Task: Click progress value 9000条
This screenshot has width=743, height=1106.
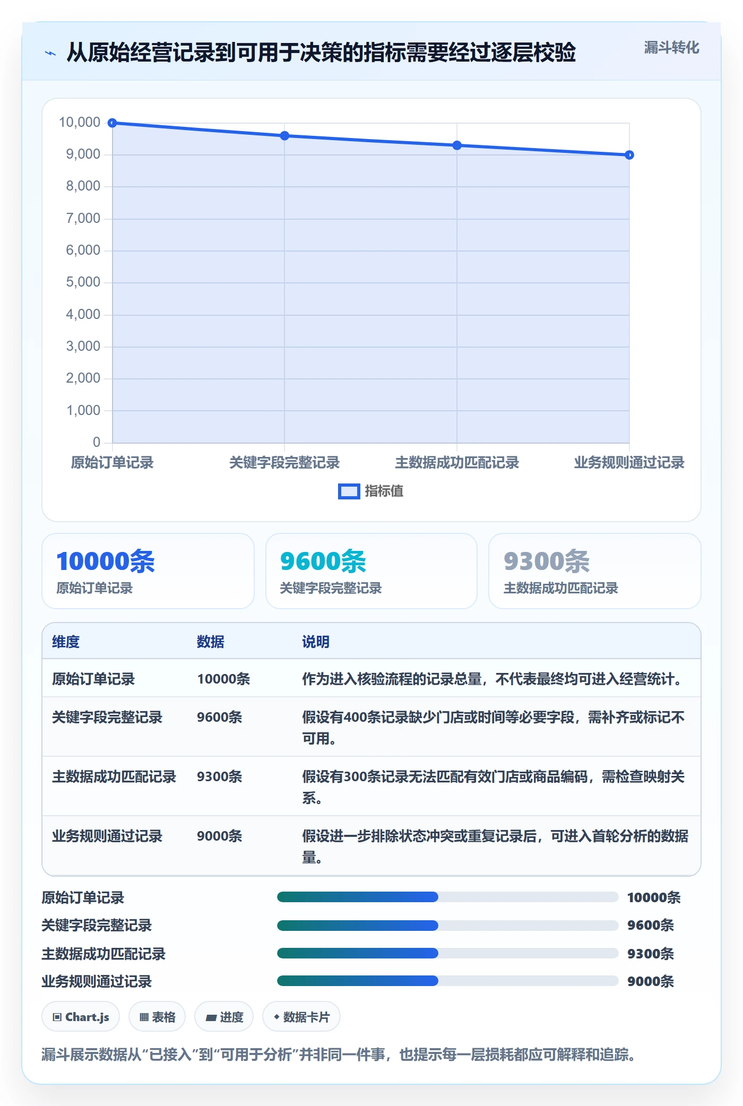Action: [651, 981]
